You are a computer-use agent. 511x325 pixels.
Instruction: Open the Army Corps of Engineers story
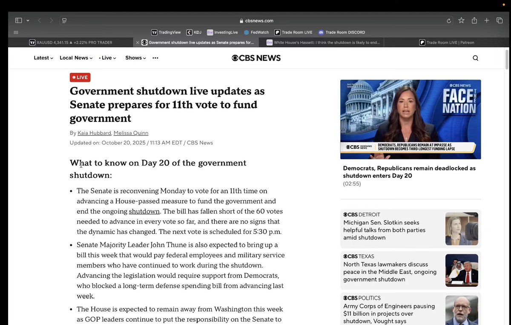[x=389, y=313]
